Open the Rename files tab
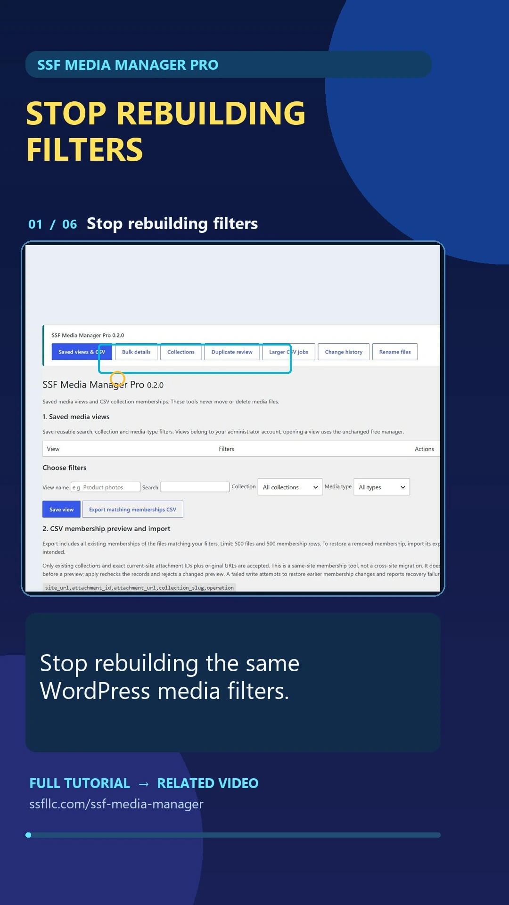The height and width of the screenshot is (905, 509). pos(395,352)
